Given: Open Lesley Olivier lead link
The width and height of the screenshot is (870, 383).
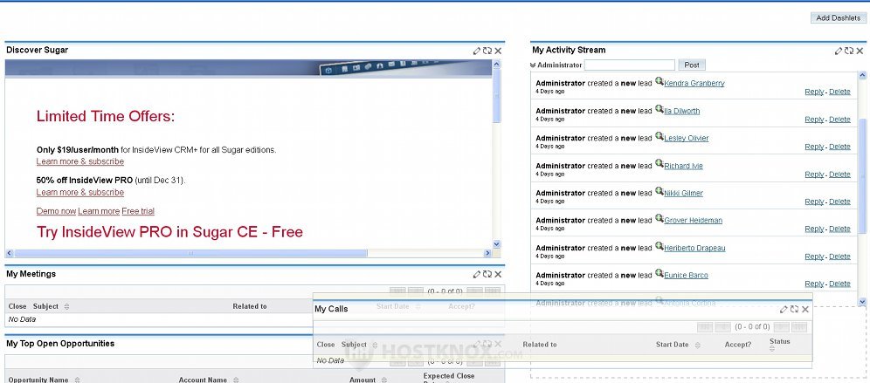Looking at the screenshot, I should [687, 138].
